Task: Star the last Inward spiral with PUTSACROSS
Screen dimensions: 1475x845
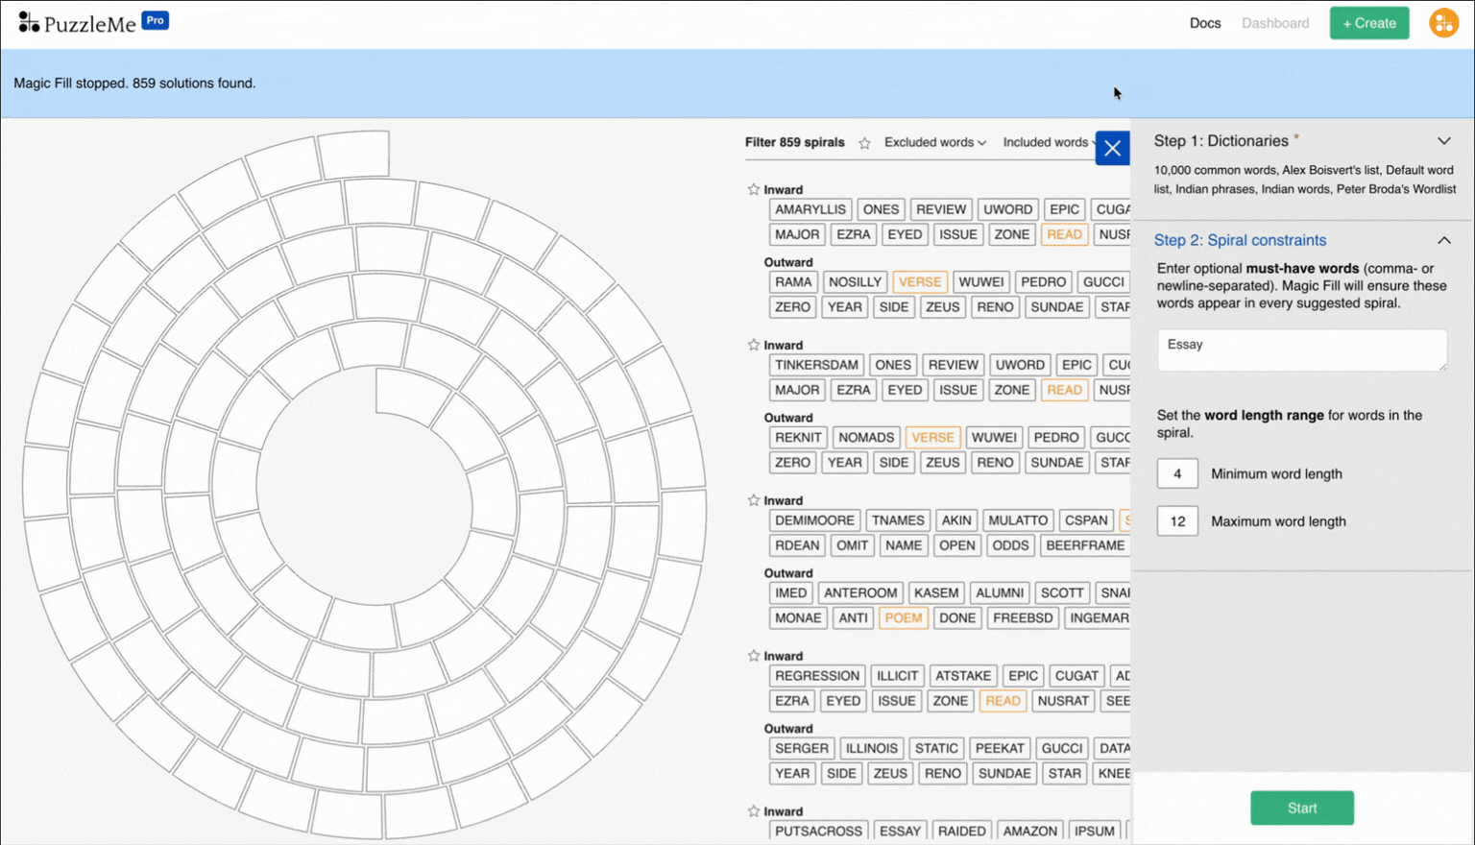Action: [x=754, y=811]
